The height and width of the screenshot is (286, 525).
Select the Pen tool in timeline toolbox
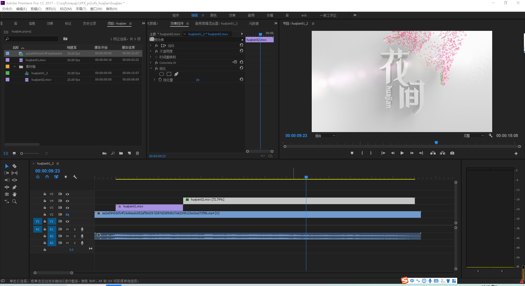(14, 187)
